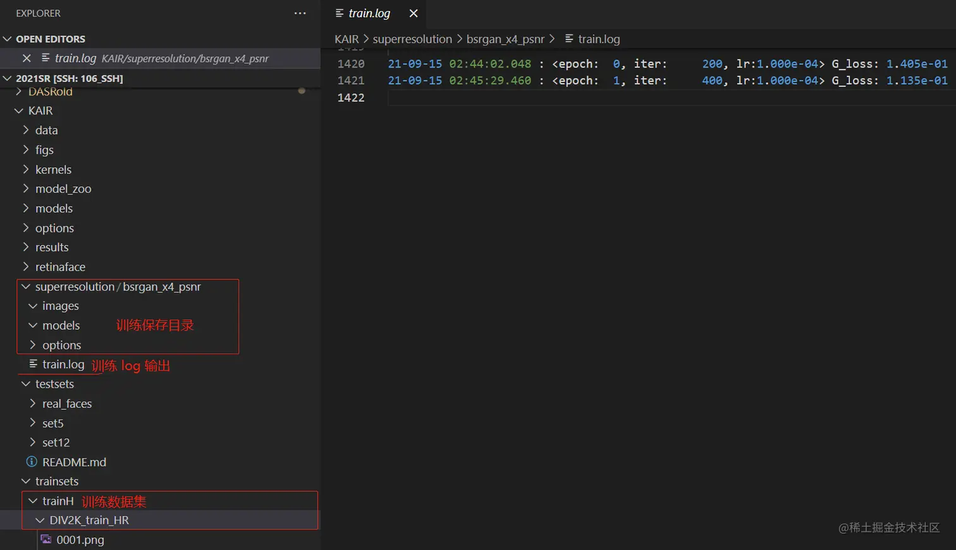The image size is (956, 550).
Task: Collapse the OPEN EDITORS section
Action: [8, 39]
